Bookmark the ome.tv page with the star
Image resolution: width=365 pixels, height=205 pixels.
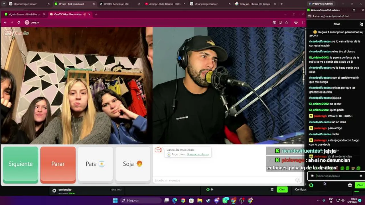point(287,22)
